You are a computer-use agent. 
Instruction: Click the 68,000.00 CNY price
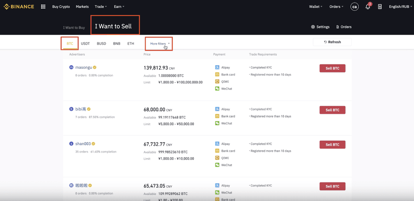(158, 109)
